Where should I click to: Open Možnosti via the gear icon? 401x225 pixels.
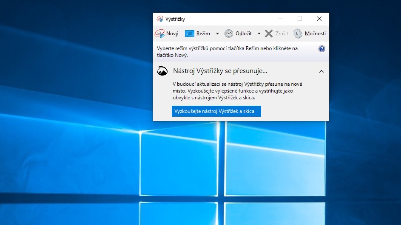point(298,34)
